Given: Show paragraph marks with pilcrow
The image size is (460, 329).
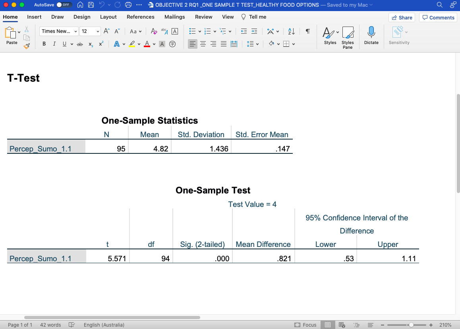Looking at the screenshot, I should tap(308, 31).
